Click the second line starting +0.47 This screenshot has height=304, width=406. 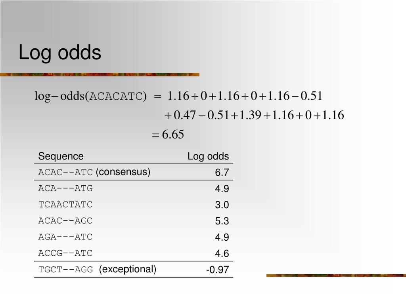(x=254, y=115)
